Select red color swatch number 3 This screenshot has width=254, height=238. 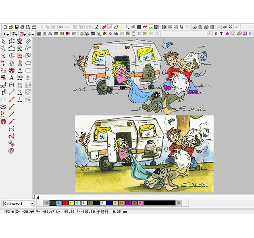(x=65, y=203)
